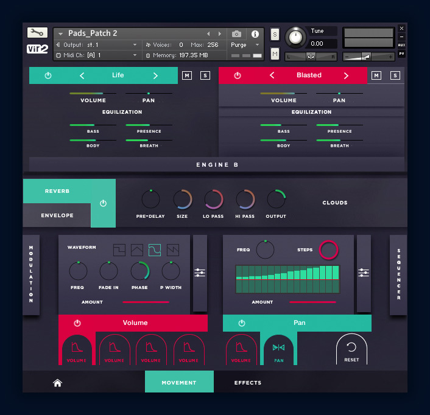This screenshot has height=415, width=430.
Task: Select the triangle waveform icon
Action: click(x=137, y=250)
